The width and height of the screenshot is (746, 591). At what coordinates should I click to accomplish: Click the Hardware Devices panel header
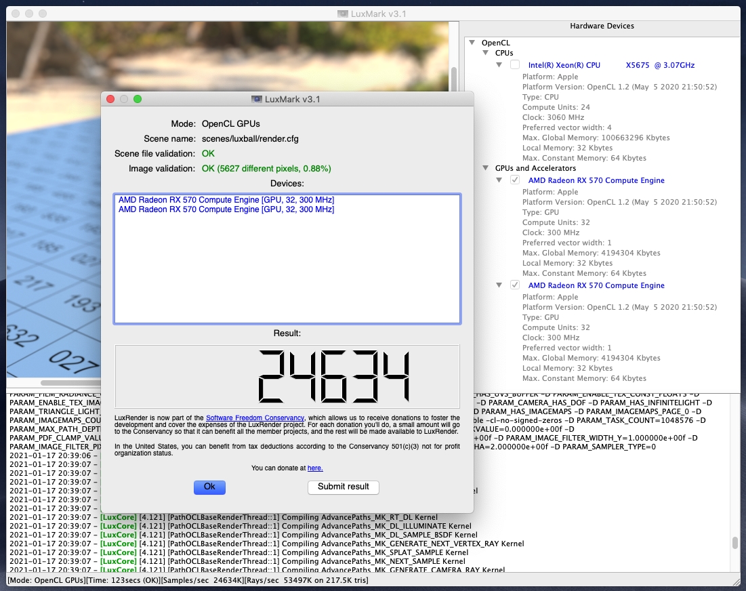[x=602, y=26]
